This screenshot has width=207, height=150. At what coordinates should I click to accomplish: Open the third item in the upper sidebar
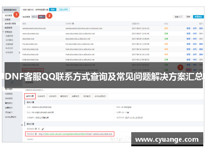click(10, 24)
